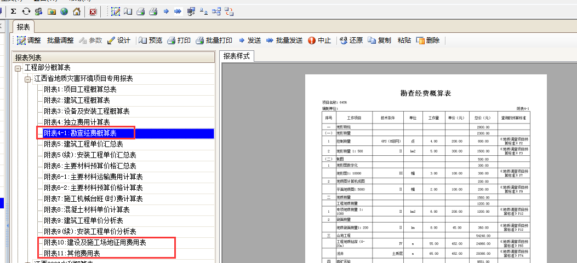Image resolution: width=577 pixels, height=263 pixels.
Task: Collapse the 工程部分概算表 tree node
Action: click(x=18, y=68)
